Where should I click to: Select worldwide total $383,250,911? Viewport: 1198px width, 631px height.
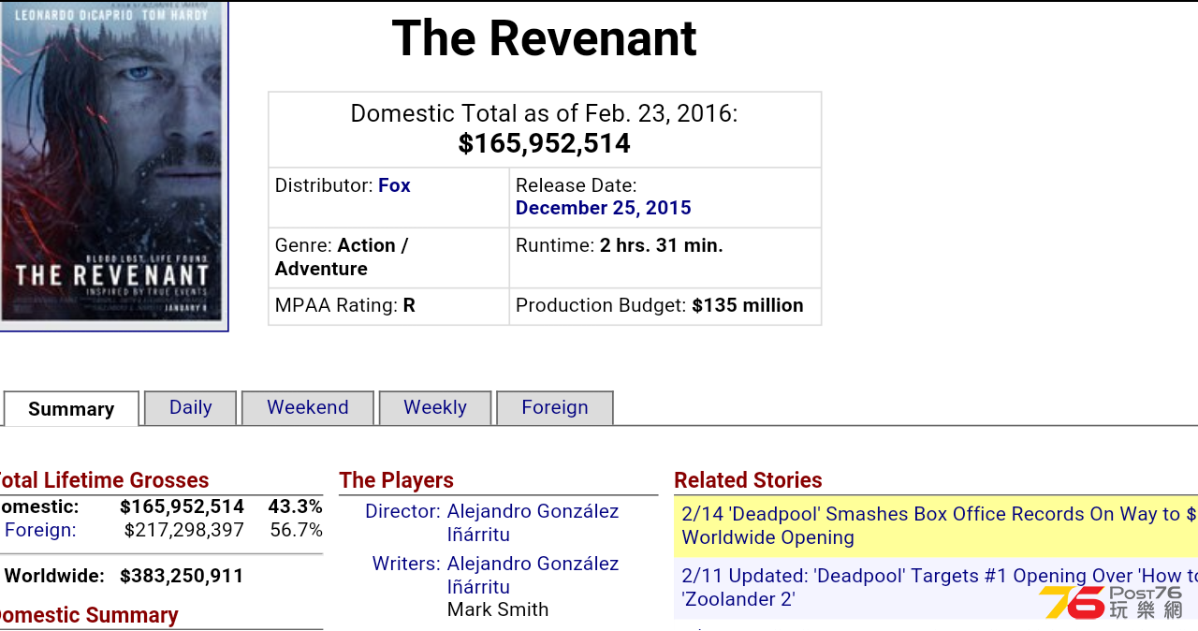(182, 576)
